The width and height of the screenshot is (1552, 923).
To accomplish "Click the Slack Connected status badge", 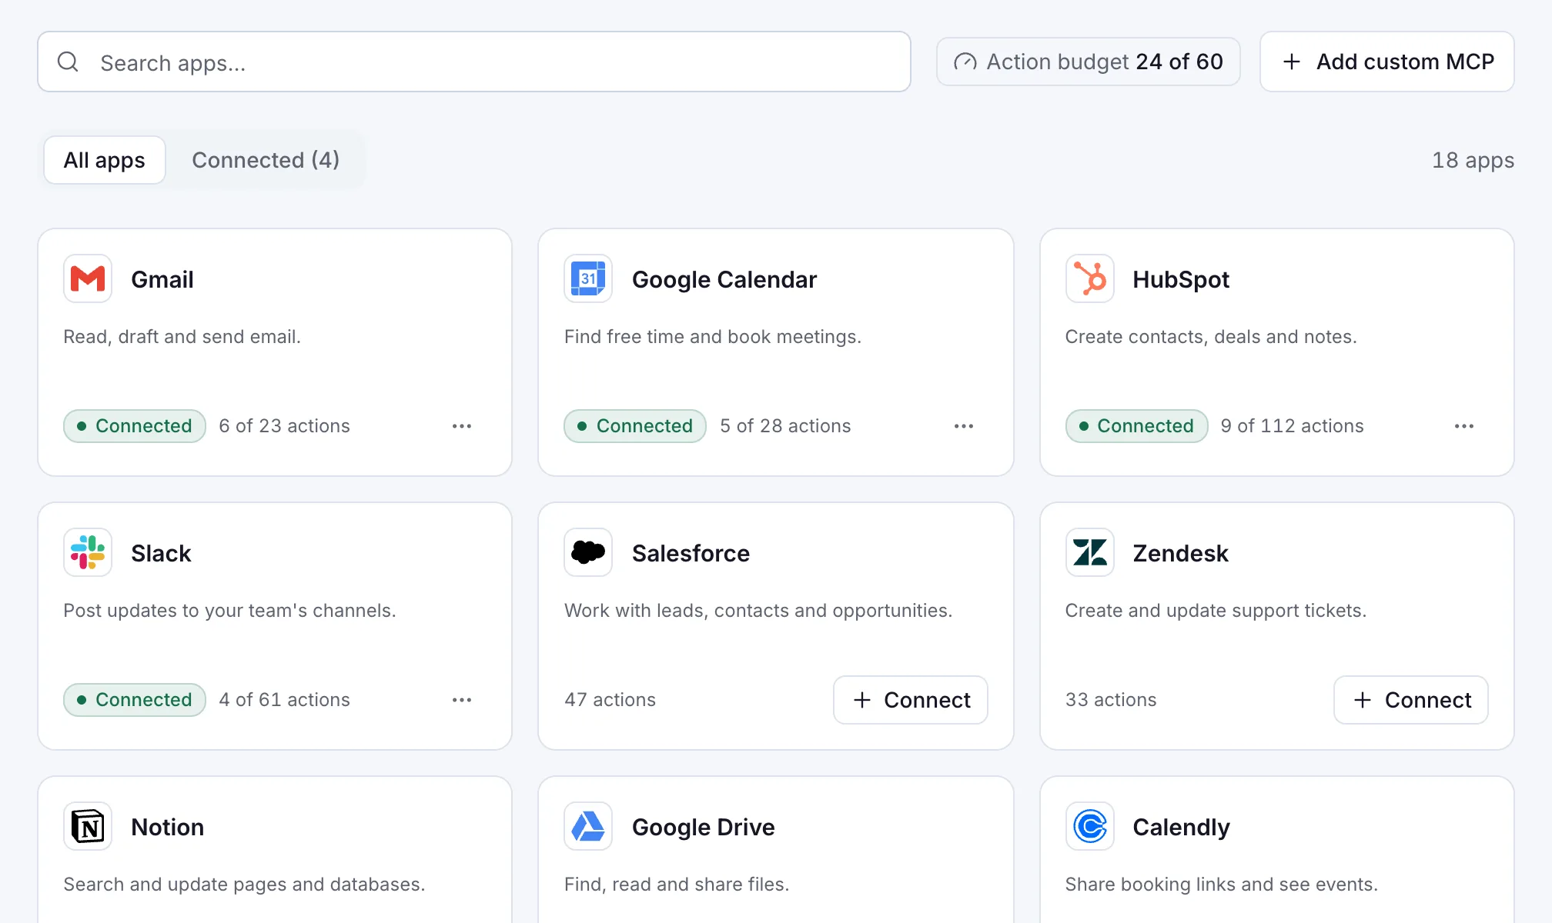I will coord(135,700).
